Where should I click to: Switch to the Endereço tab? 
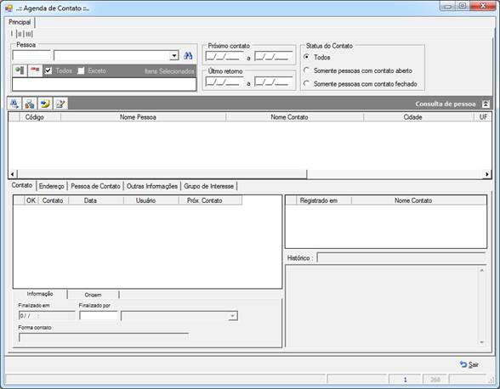click(52, 186)
